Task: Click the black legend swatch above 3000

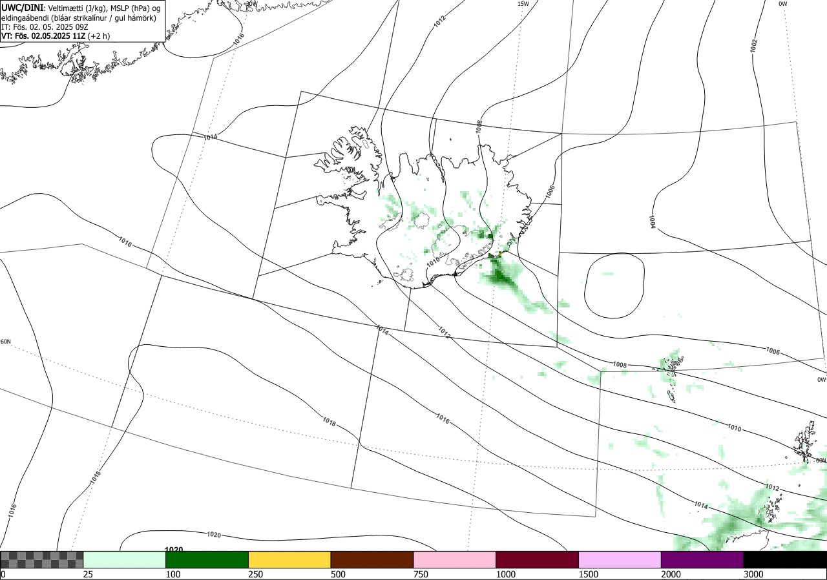Action: tap(785, 559)
